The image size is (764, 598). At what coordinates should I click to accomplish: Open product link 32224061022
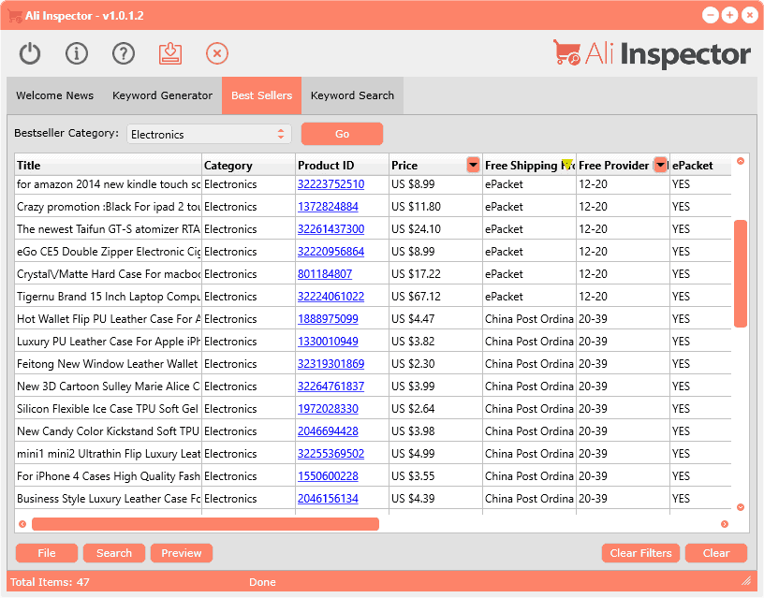coord(331,296)
